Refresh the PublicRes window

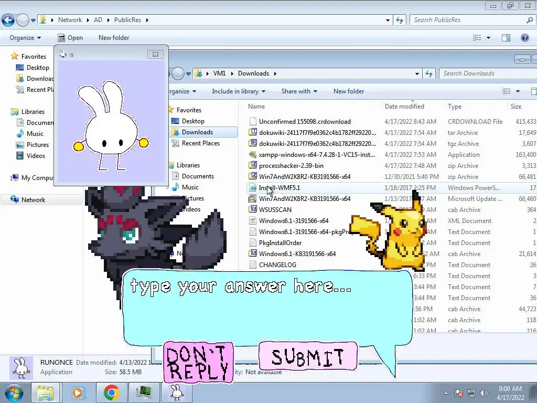pos(399,20)
